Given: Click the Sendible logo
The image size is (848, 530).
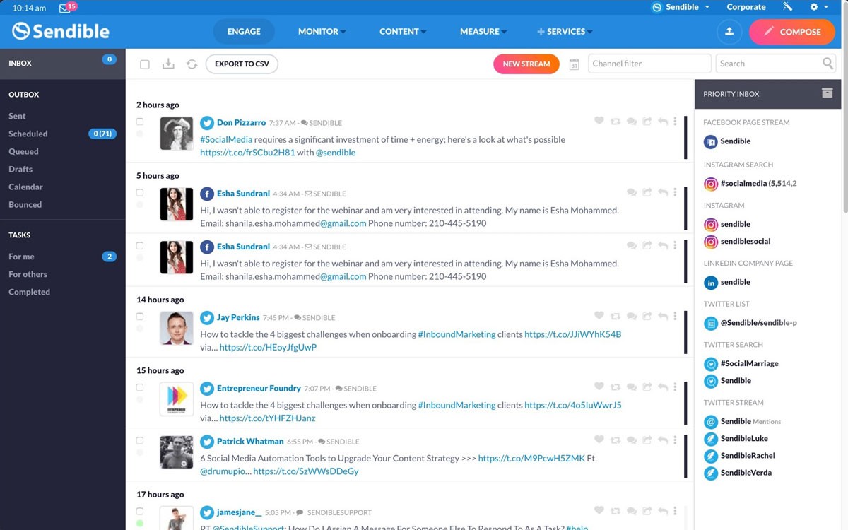Looking at the screenshot, I should [x=61, y=31].
